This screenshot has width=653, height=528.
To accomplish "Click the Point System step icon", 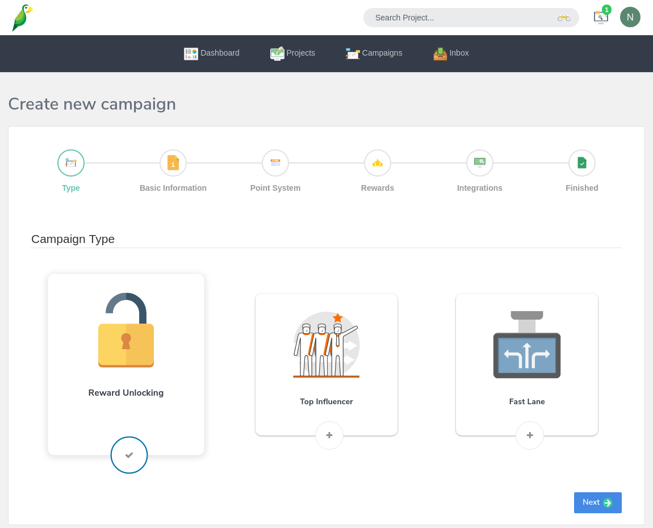I will coord(275,163).
